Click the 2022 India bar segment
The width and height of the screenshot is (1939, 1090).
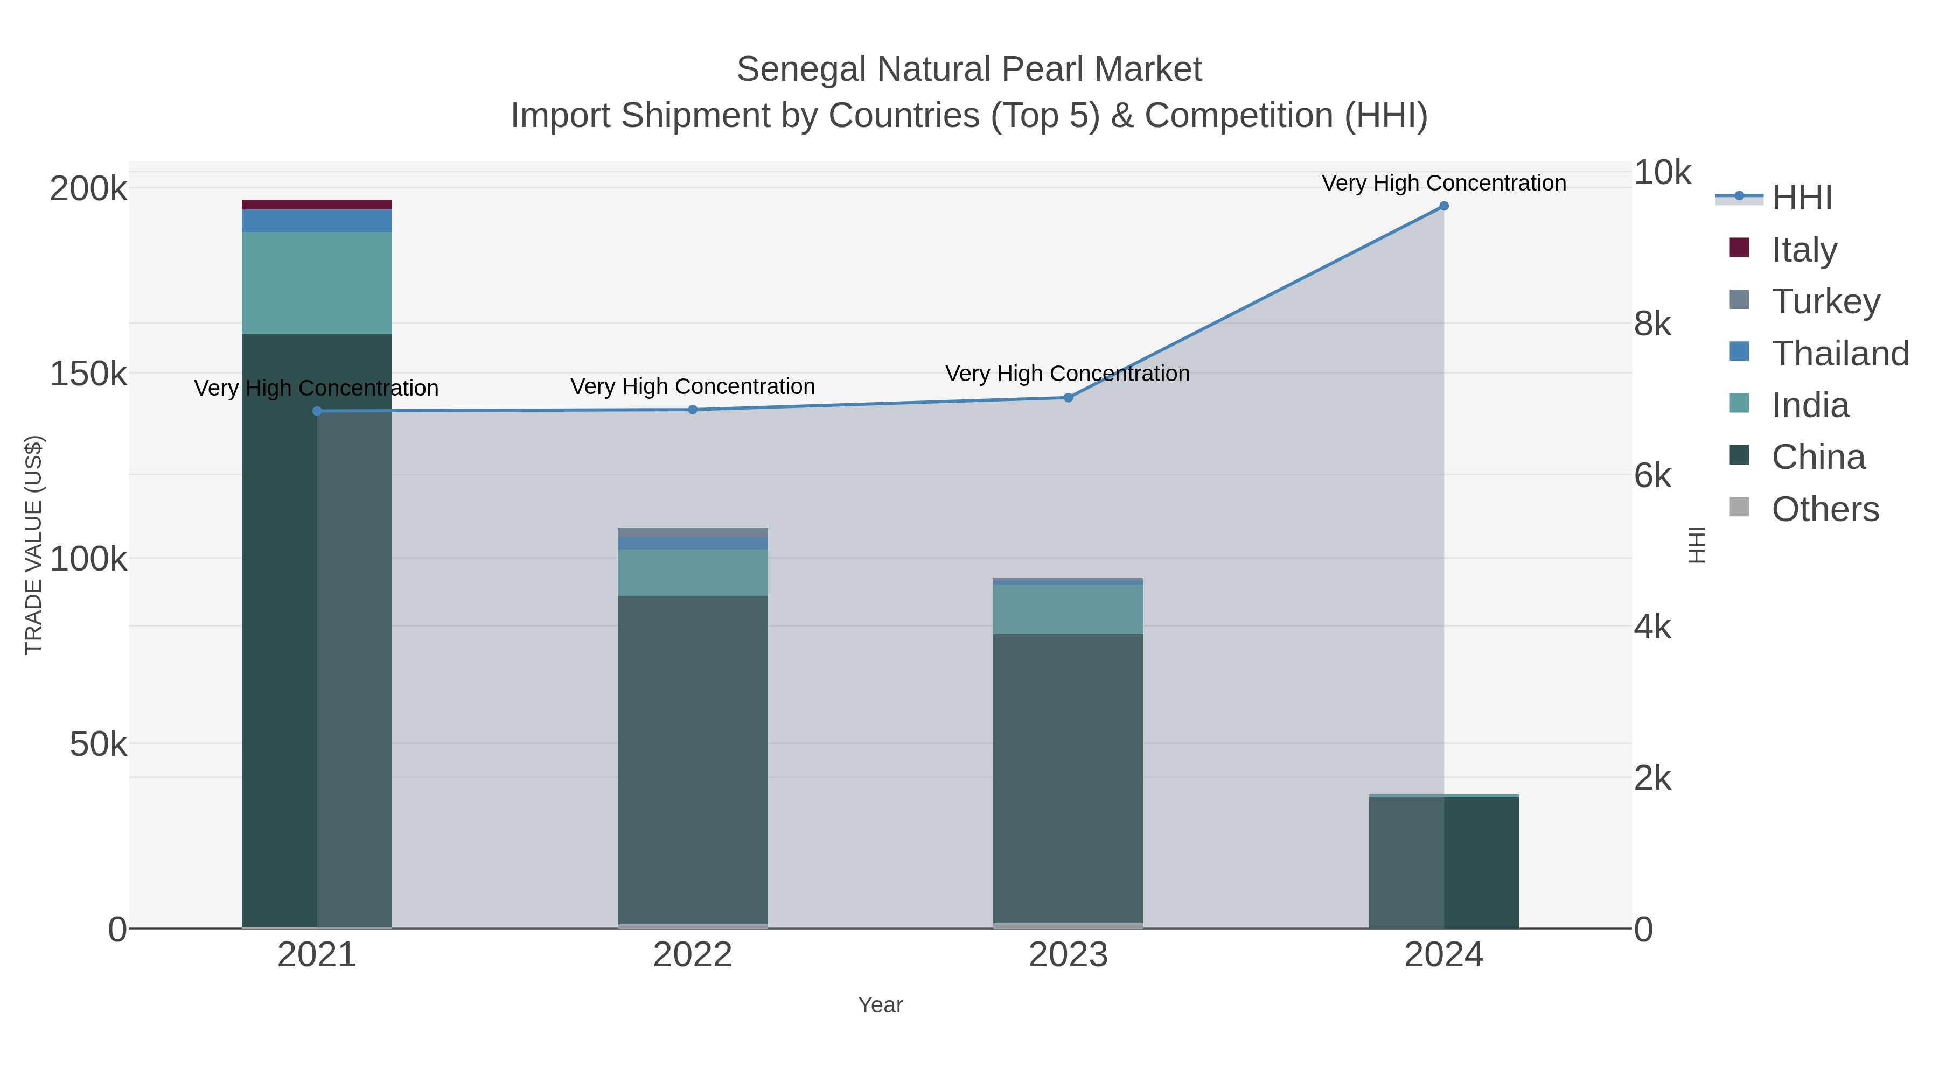tap(693, 573)
